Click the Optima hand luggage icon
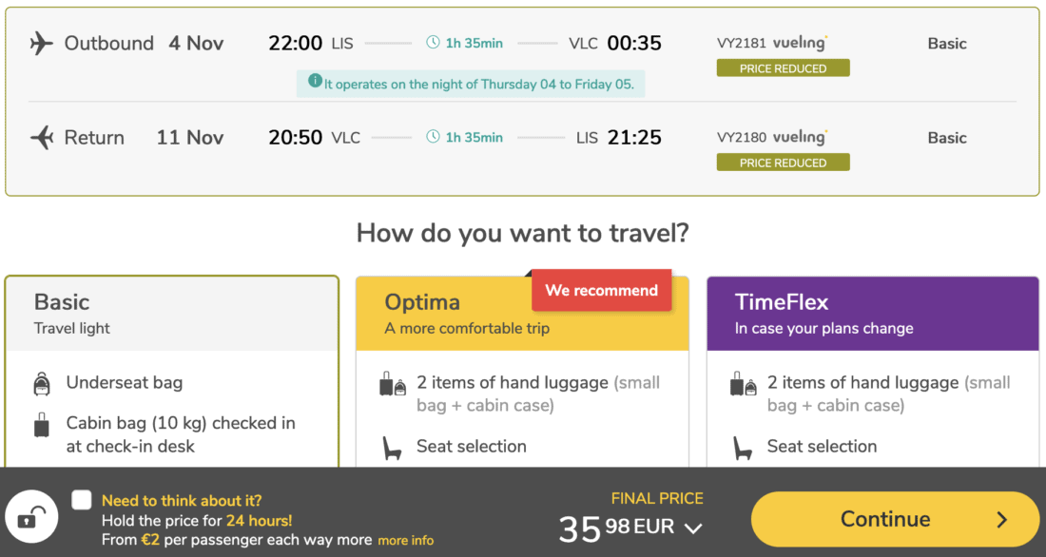Image resolution: width=1046 pixels, height=557 pixels. tap(392, 384)
